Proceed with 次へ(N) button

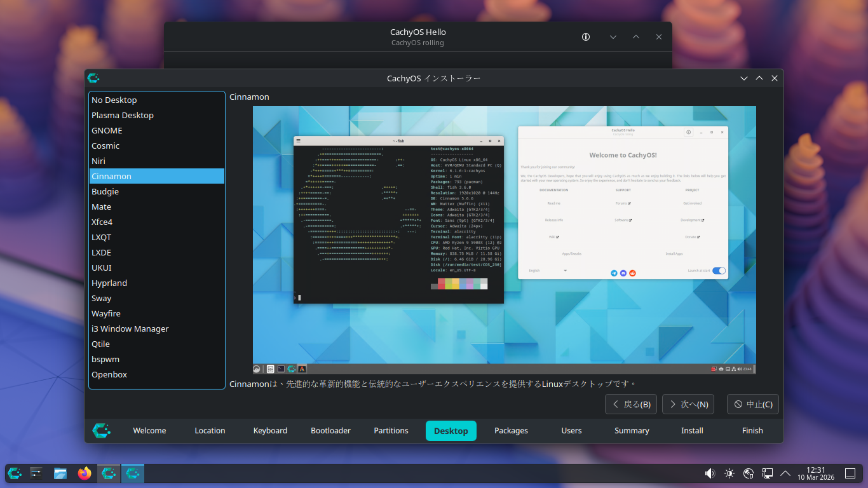688,404
